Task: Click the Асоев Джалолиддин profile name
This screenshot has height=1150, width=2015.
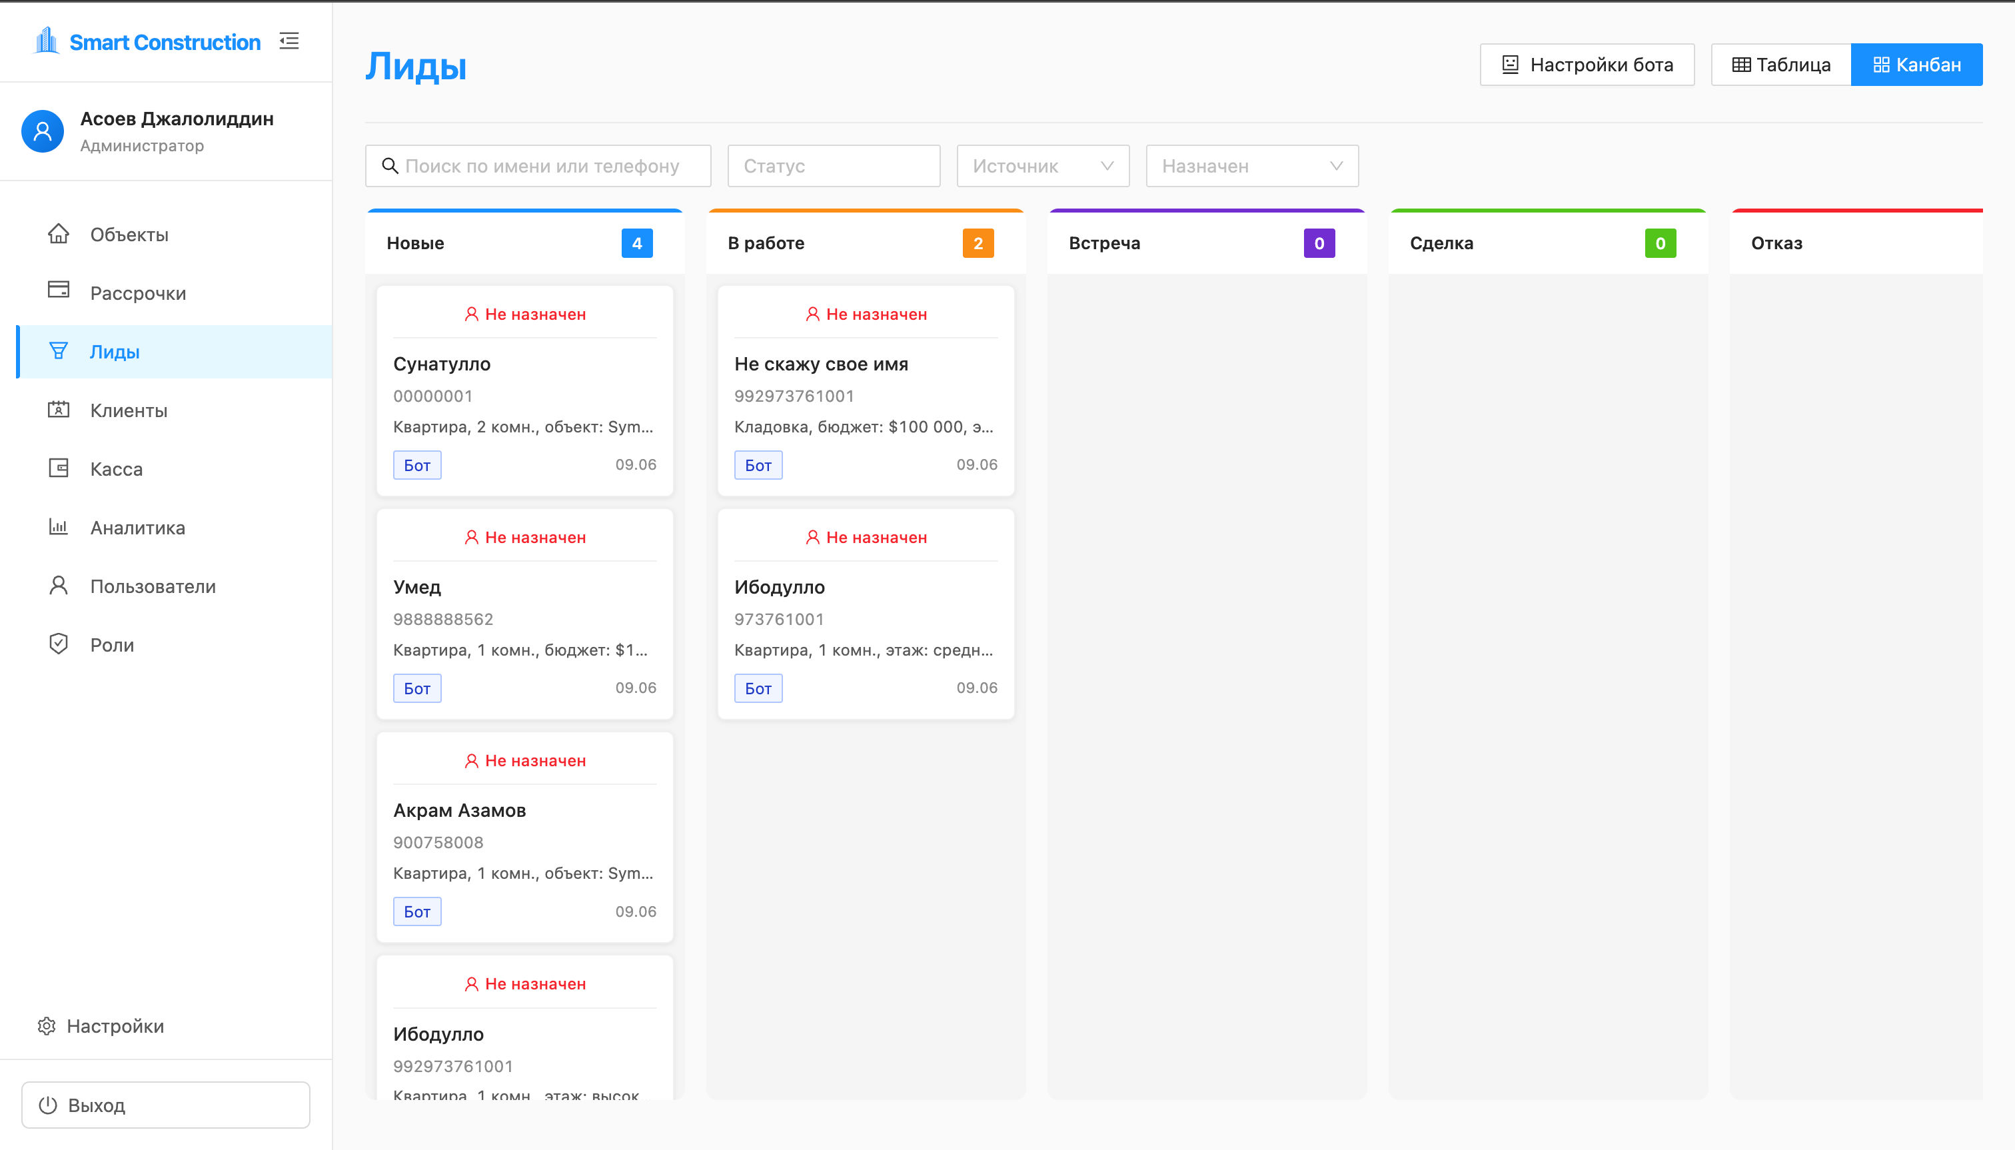Action: pyautogui.click(x=177, y=119)
